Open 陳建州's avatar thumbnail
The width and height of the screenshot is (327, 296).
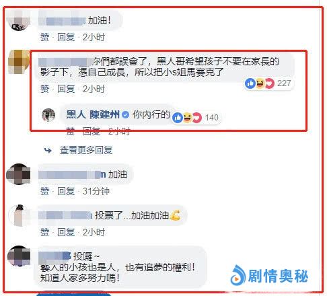[48, 115]
